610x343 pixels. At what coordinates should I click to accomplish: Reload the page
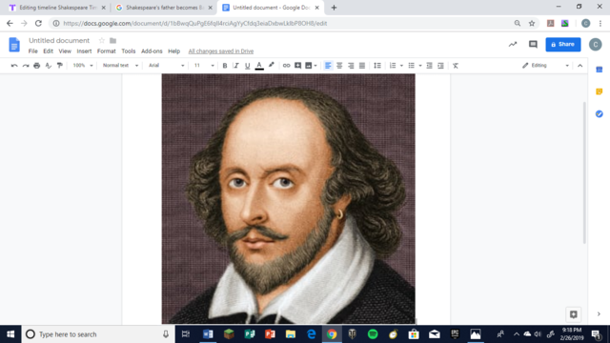tap(38, 23)
